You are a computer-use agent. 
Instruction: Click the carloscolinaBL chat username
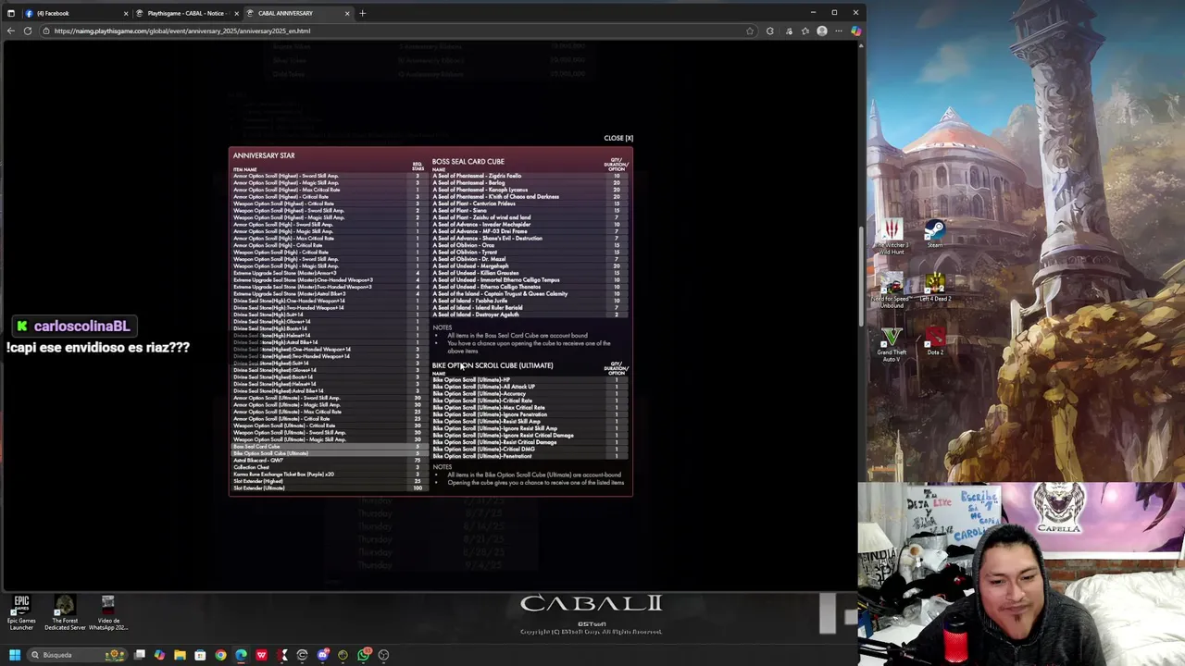click(81, 326)
